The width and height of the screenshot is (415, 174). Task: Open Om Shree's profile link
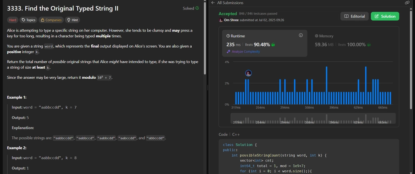(231, 20)
